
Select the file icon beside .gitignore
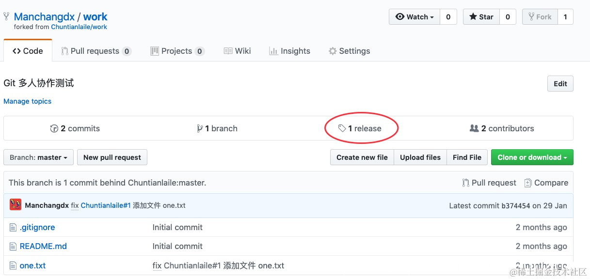click(13, 228)
